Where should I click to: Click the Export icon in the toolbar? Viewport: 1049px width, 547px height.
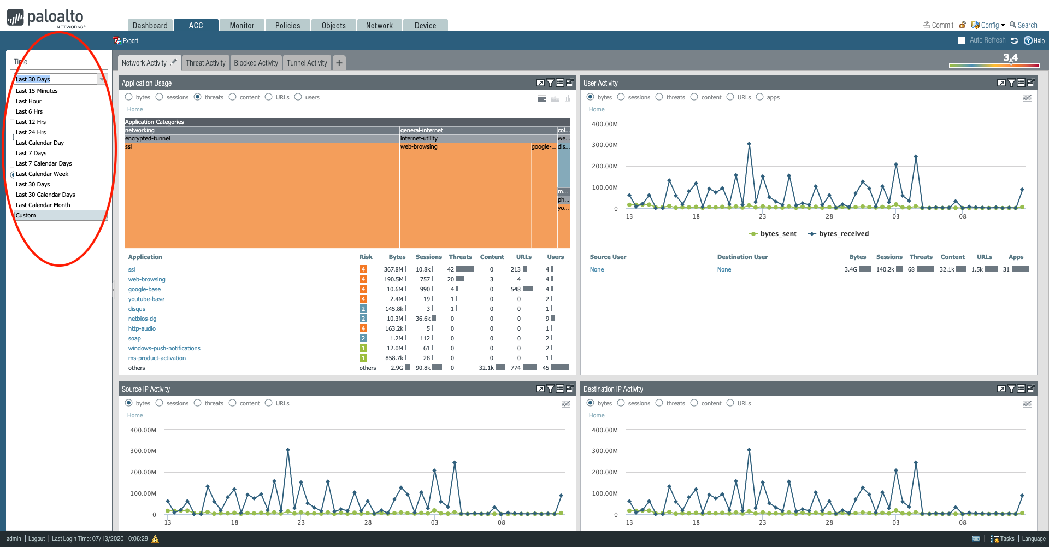pos(117,41)
